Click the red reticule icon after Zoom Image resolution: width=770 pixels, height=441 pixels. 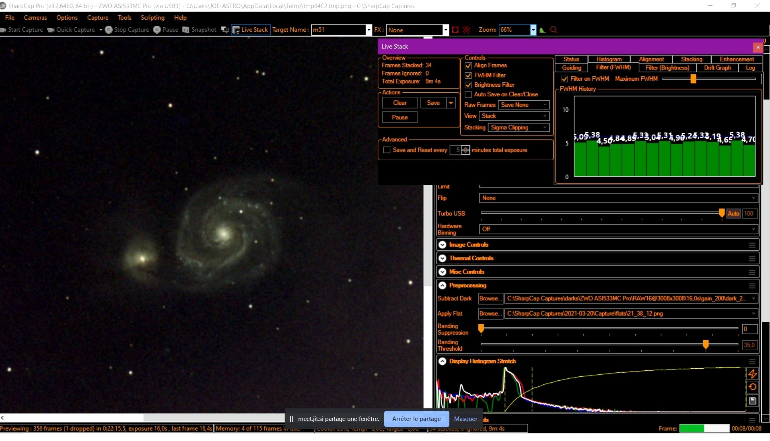(554, 30)
